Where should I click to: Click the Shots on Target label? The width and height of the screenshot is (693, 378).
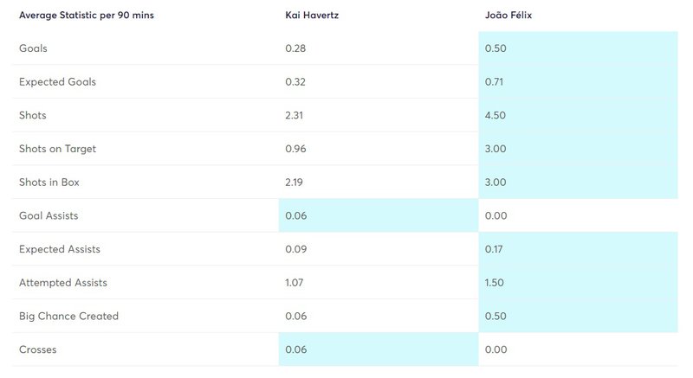point(57,149)
